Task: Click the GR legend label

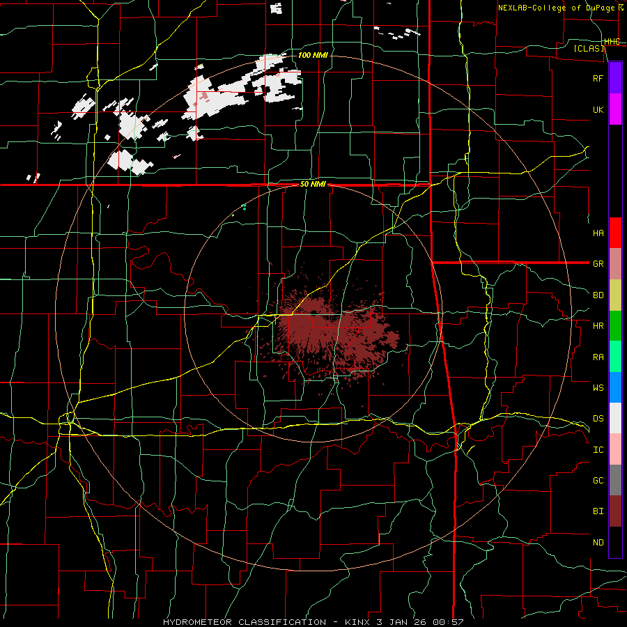Action: click(598, 264)
